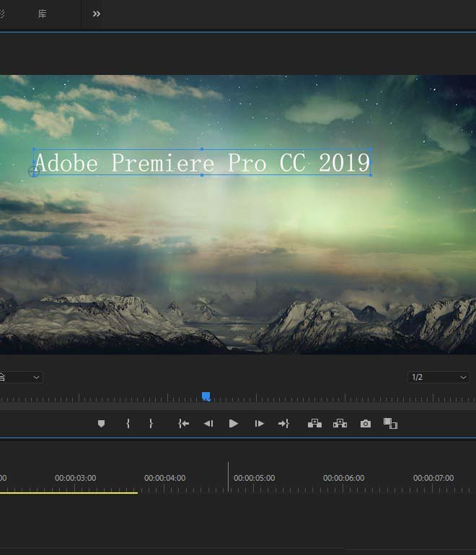Click the Lift button

(x=314, y=423)
